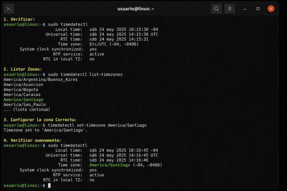Select the heading '2. Listar Zonas:'

[x=23, y=69]
